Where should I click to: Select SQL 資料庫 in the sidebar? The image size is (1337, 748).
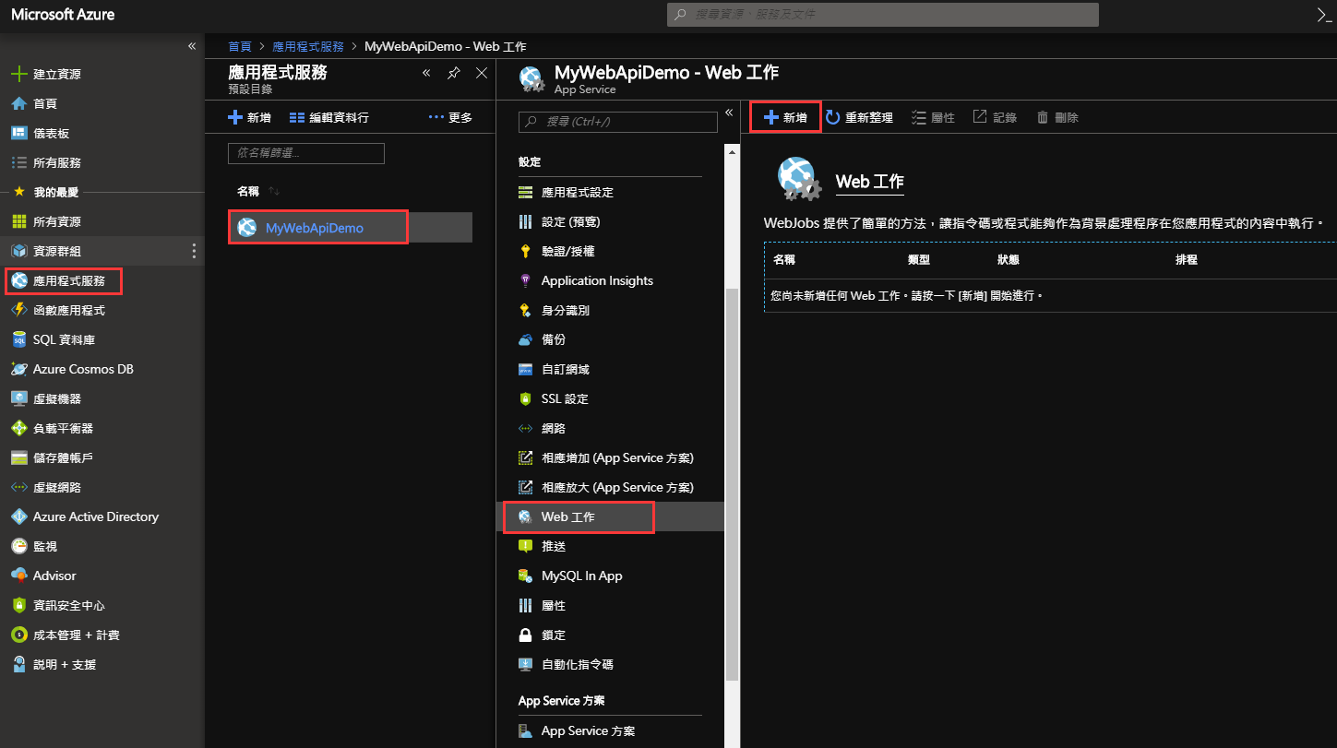(x=64, y=339)
